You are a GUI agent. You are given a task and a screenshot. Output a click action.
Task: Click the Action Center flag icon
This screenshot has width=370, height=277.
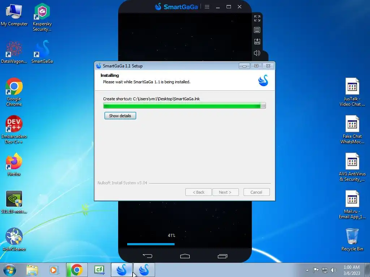316,270
